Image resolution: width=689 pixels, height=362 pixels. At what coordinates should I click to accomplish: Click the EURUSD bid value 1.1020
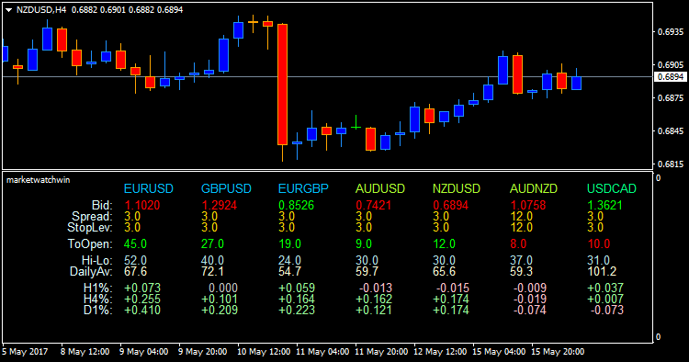pos(142,205)
